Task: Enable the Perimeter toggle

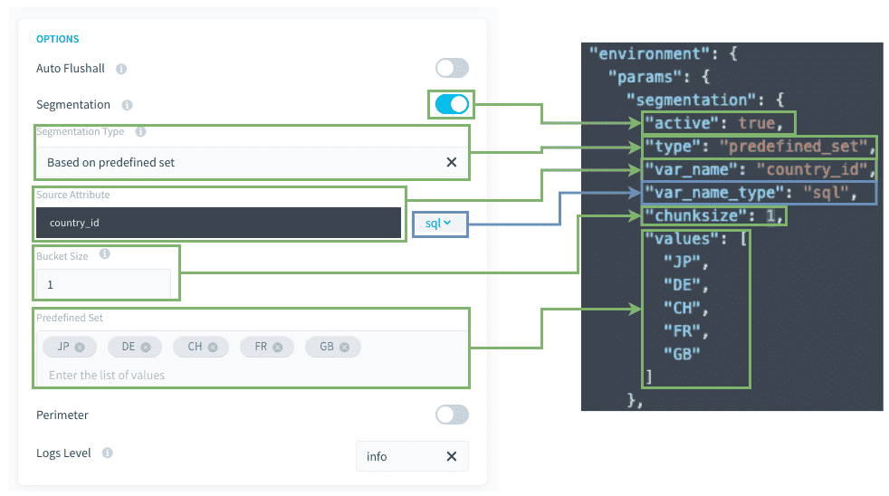Action: click(452, 415)
